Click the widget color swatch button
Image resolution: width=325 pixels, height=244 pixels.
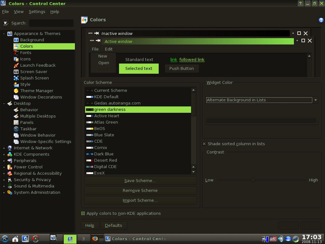point(262,121)
